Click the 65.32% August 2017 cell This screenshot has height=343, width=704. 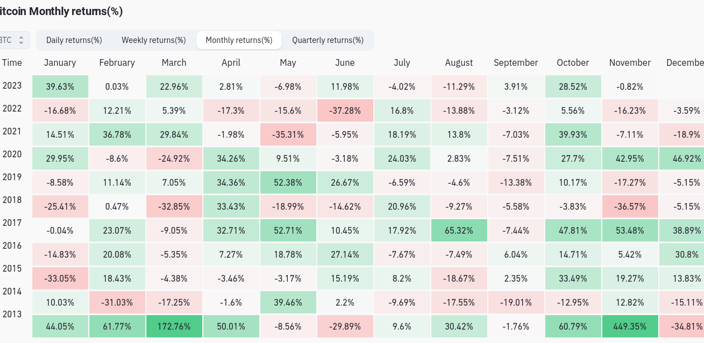point(459,230)
